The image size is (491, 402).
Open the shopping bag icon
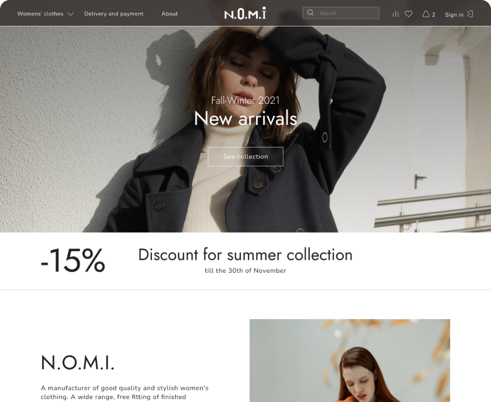(x=426, y=14)
